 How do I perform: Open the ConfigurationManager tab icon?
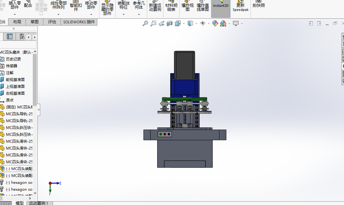point(22,37)
